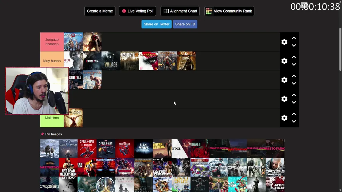
Task: Open settings gear for Muy bueno tier
Action: pos(284,61)
